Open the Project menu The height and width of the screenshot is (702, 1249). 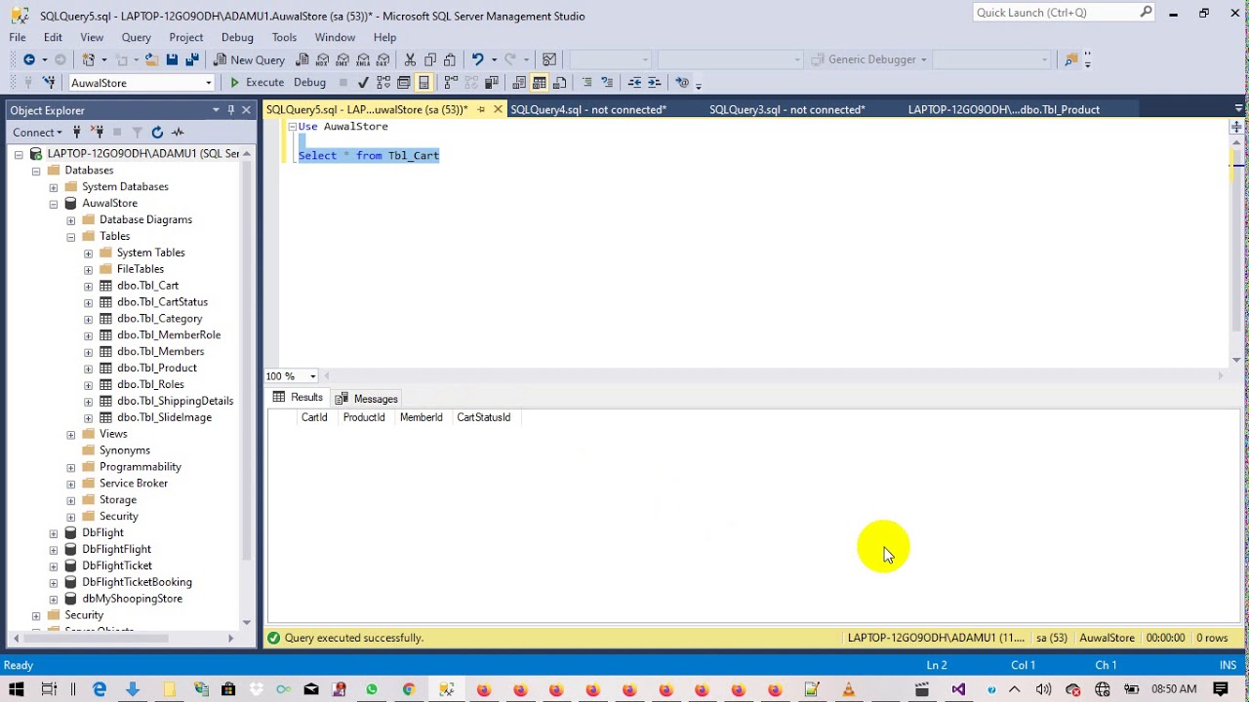coord(185,37)
